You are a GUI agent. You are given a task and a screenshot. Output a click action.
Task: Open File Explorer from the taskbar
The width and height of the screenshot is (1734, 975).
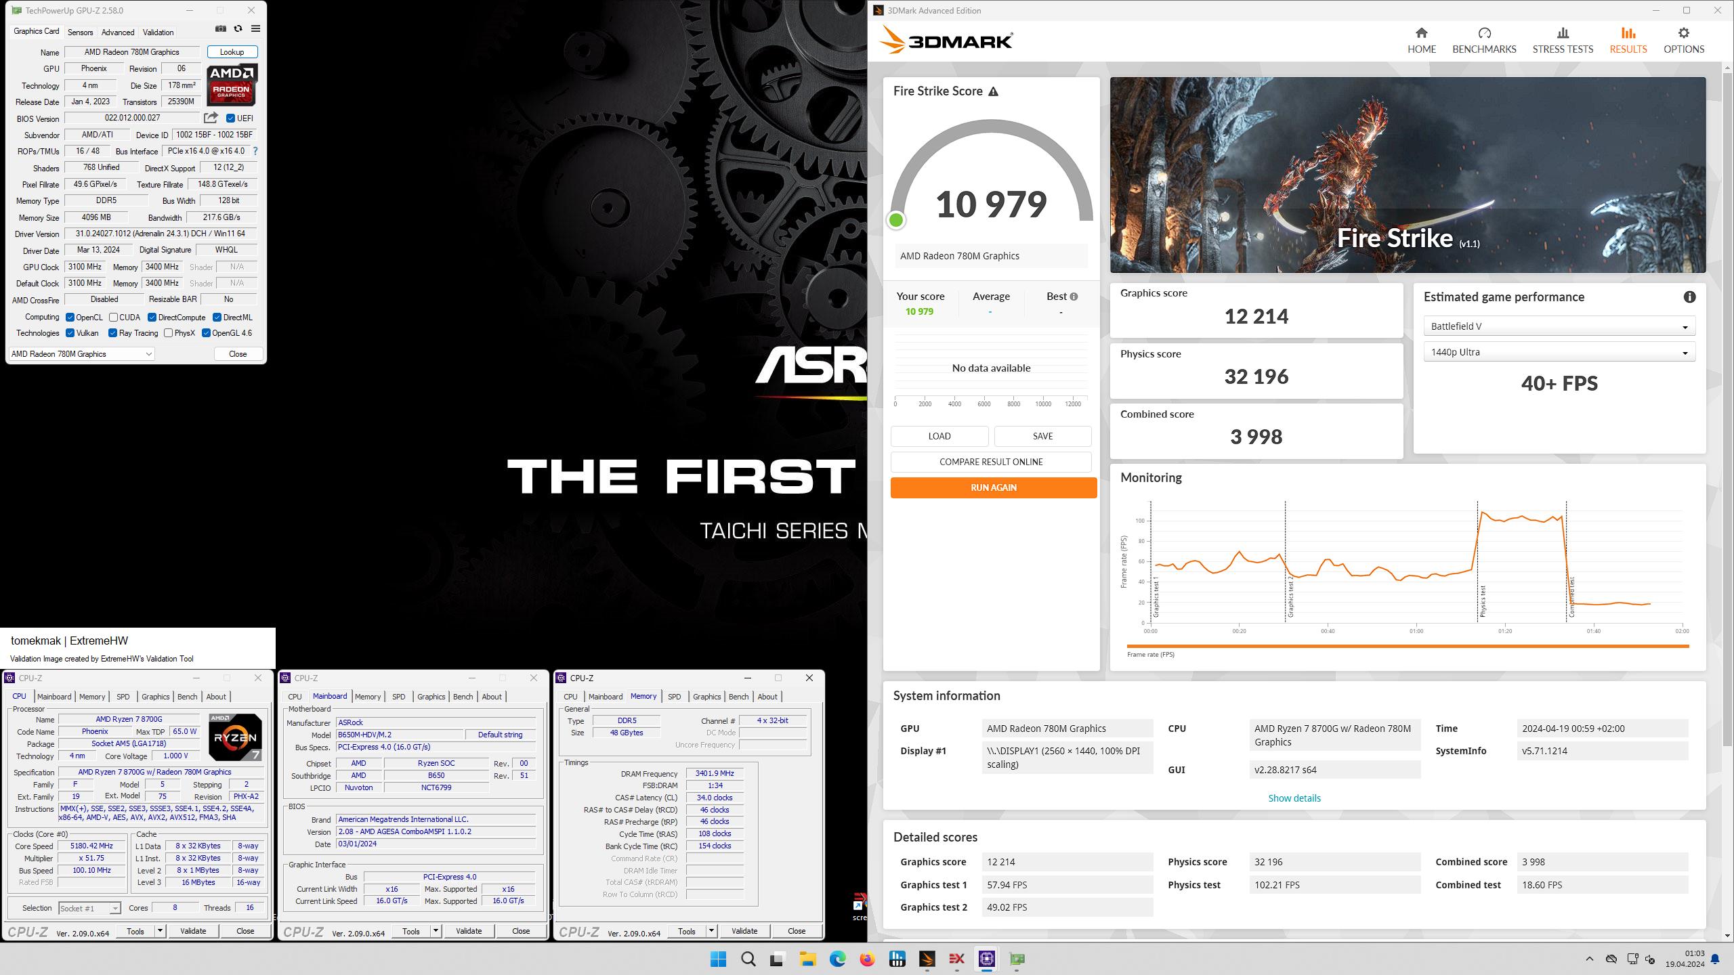click(807, 959)
